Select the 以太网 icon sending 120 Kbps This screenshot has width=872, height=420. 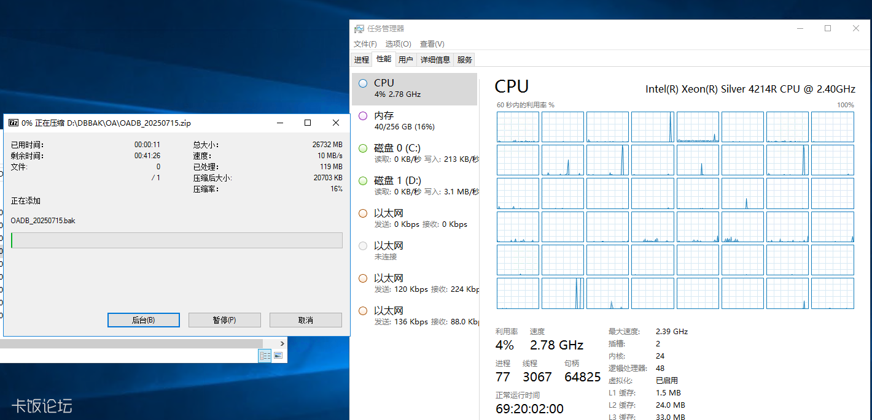point(362,278)
